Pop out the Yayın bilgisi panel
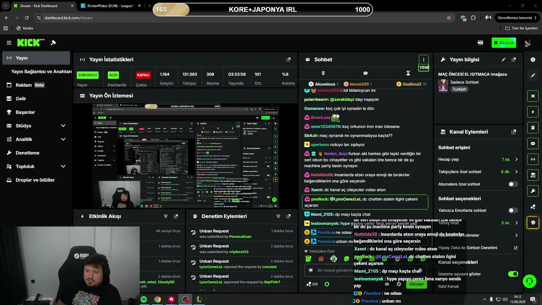 click(x=514, y=60)
